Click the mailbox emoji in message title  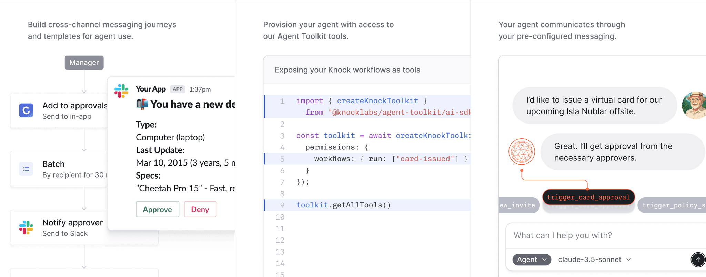click(x=142, y=104)
